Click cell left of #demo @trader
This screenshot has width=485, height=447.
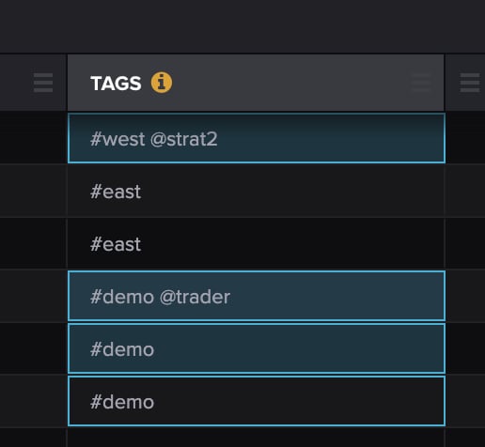point(33,296)
